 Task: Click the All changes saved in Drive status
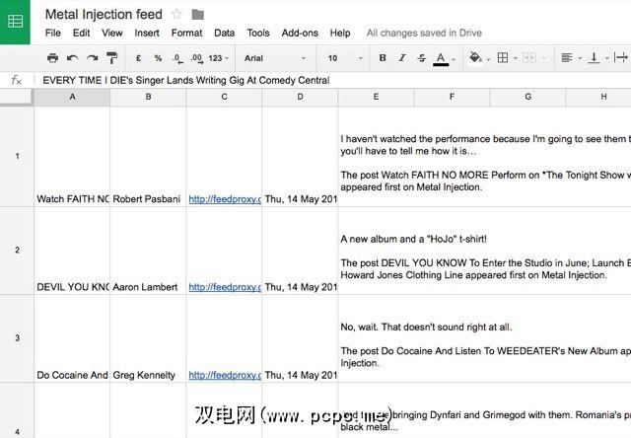tap(424, 33)
